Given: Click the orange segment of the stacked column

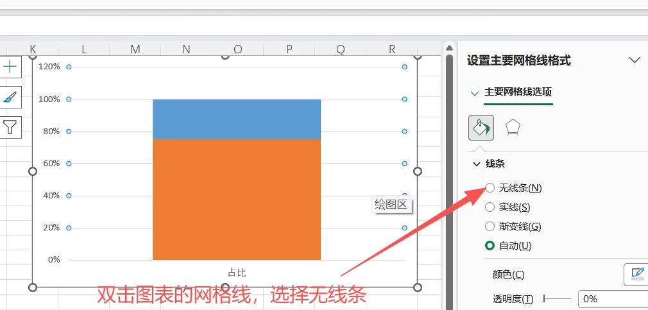Looking at the screenshot, I should [237, 199].
